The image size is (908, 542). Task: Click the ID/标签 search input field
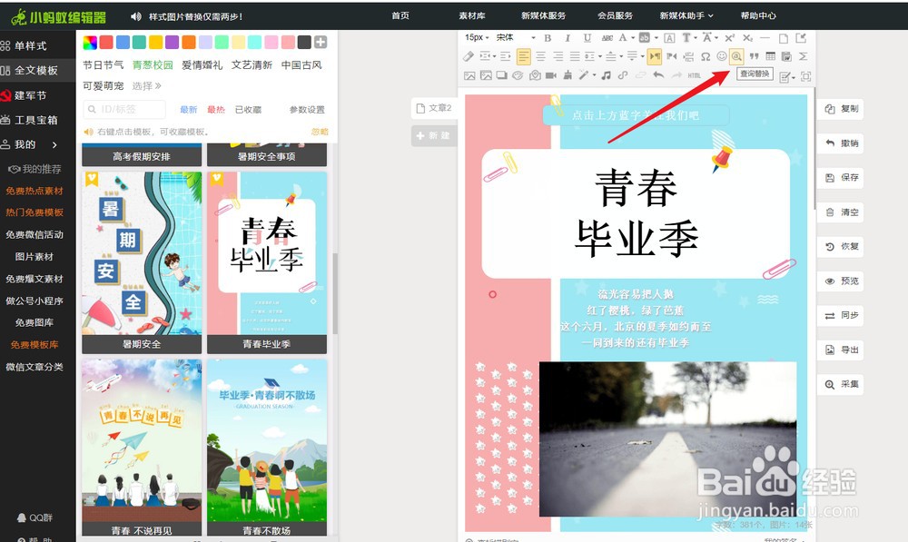click(x=123, y=109)
